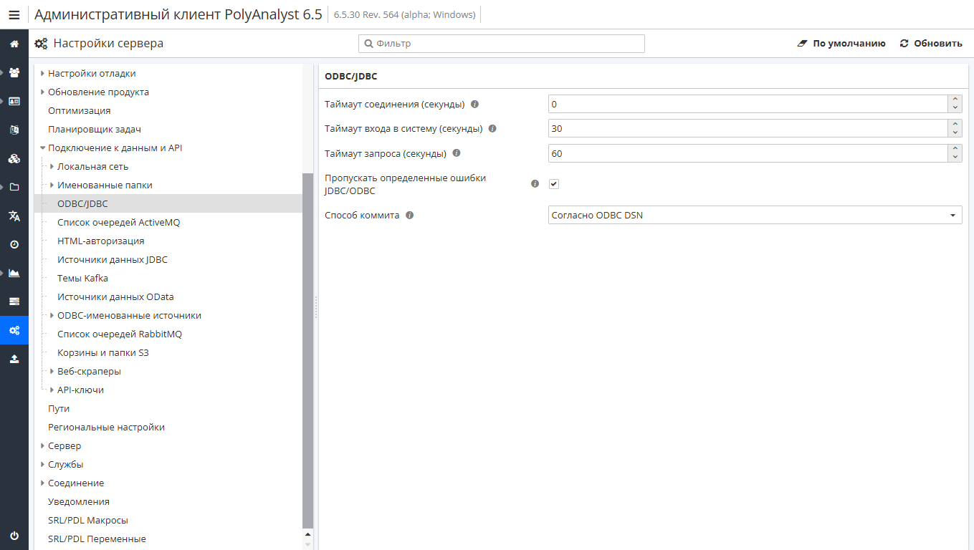Show info for Таймаут входа в систему
Screen dimensions: 974x550
pyautogui.click(x=492, y=129)
